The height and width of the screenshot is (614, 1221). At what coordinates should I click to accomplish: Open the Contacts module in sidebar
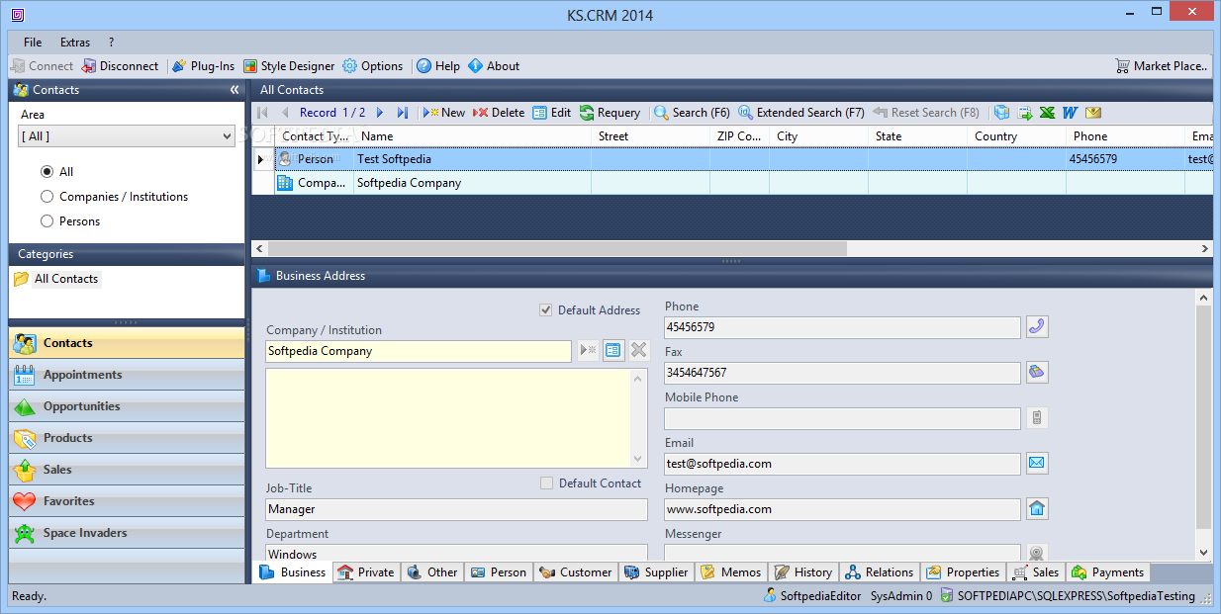point(127,343)
